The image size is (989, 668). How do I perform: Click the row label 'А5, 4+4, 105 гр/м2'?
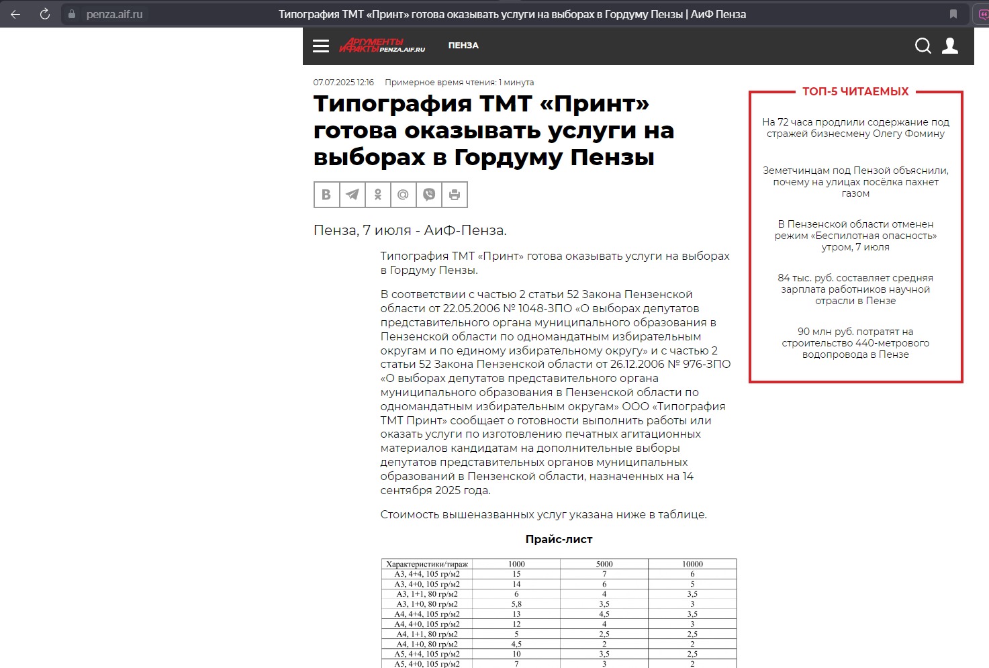coord(427,654)
